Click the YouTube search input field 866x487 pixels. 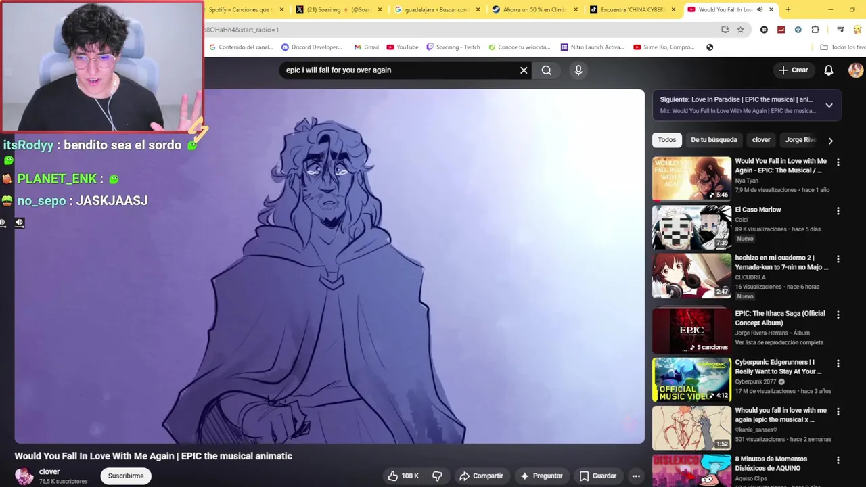pyautogui.click(x=399, y=70)
